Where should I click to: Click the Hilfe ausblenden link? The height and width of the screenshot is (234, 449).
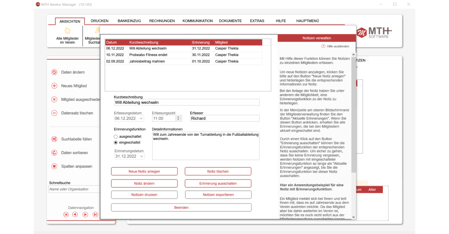pyautogui.click(x=338, y=46)
